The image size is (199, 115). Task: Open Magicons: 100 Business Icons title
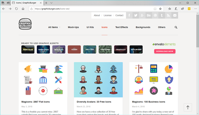point(149,102)
